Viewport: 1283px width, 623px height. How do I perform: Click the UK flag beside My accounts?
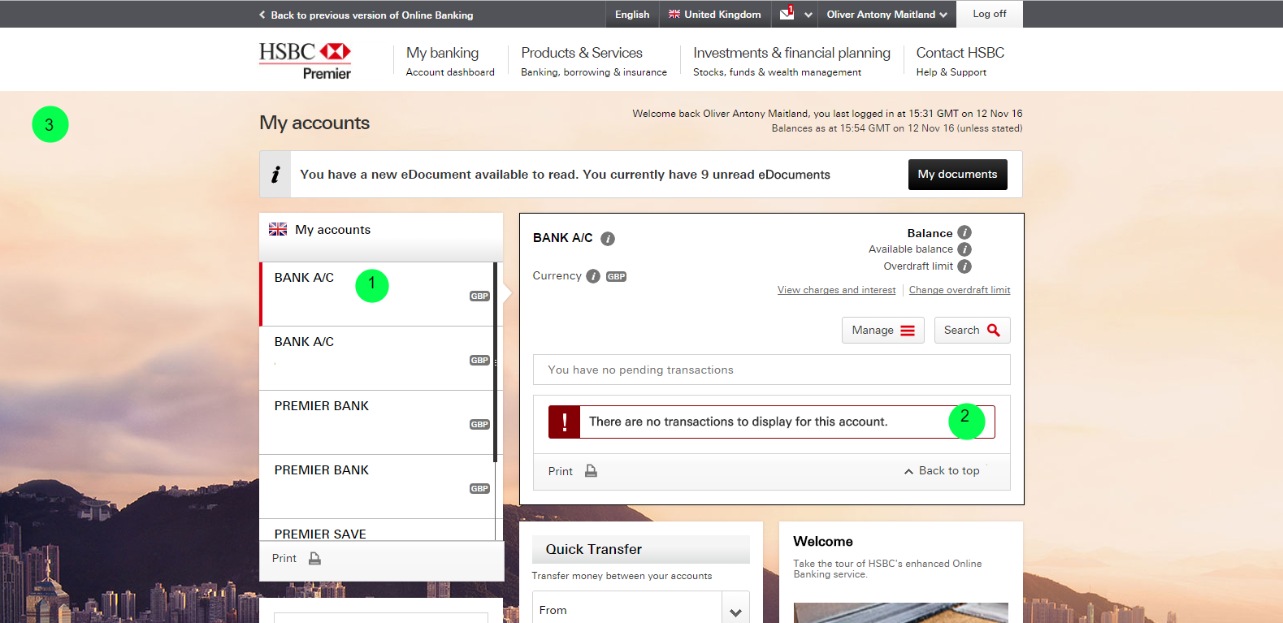click(x=278, y=230)
